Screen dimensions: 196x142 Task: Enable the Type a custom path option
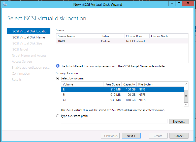pos(58,116)
